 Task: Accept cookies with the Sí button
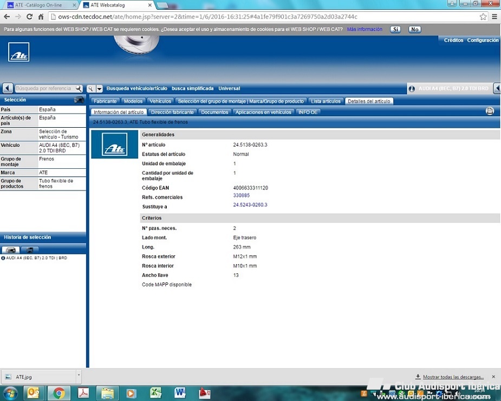(x=395, y=29)
